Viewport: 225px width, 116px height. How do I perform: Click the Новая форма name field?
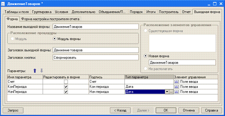[x=182, y=63]
